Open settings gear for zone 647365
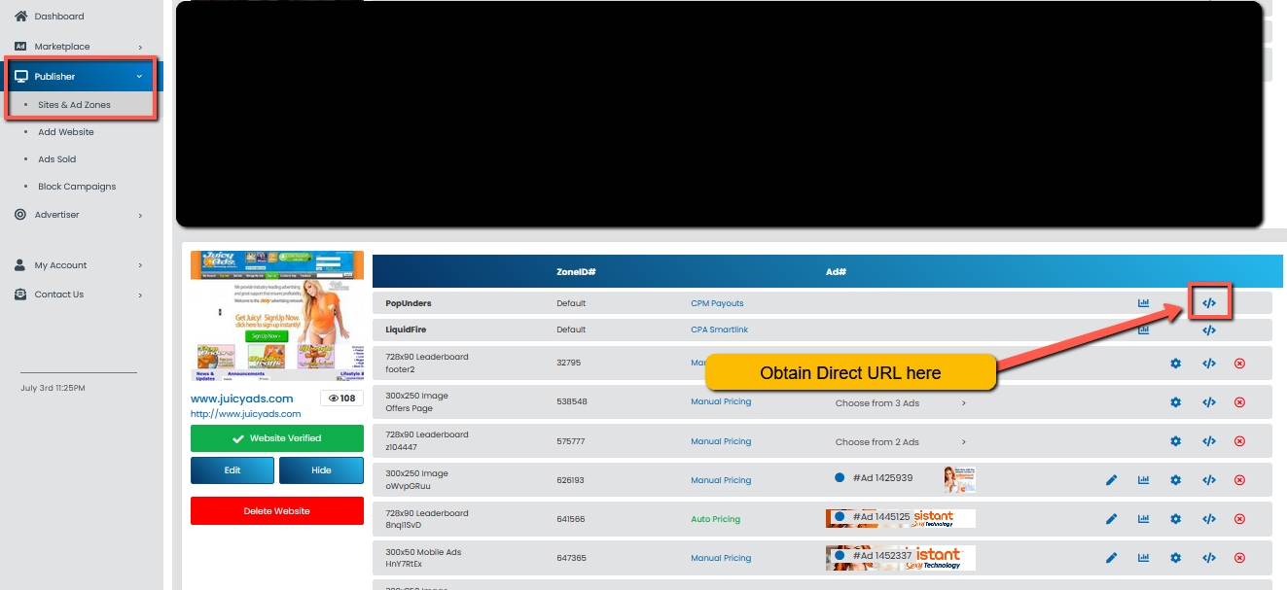This screenshot has width=1287, height=590. (1175, 558)
